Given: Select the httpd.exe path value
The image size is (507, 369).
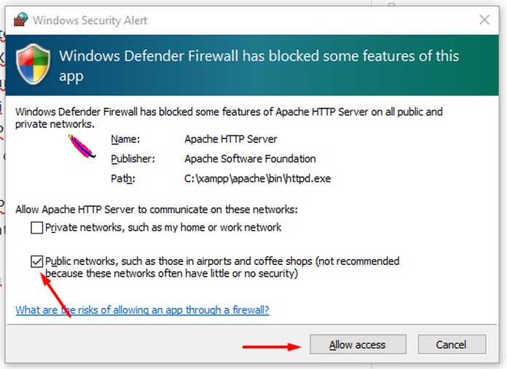Looking at the screenshot, I should [257, 179].
